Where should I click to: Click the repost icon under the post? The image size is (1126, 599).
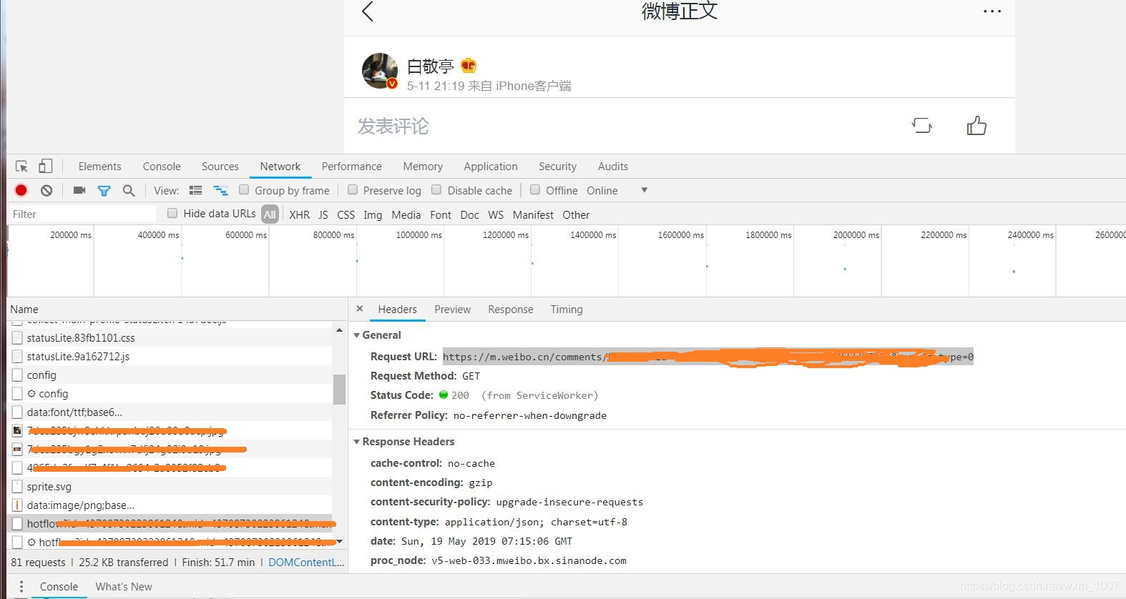tap(922, 126)
